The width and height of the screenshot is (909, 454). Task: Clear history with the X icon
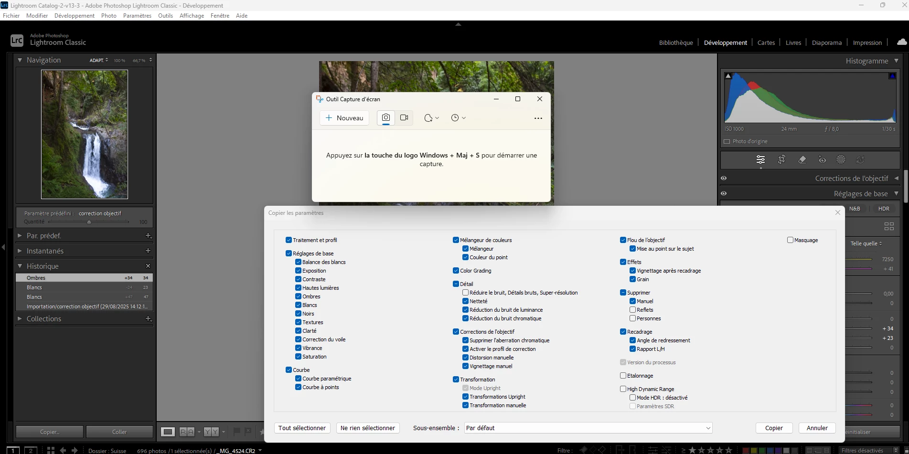point(148,266)
